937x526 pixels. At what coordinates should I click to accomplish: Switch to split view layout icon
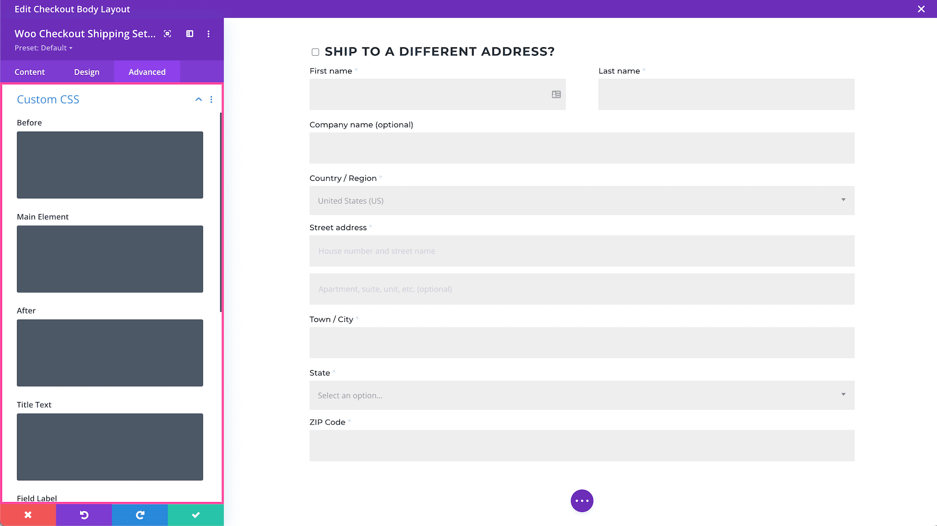[x=189, y=33]
